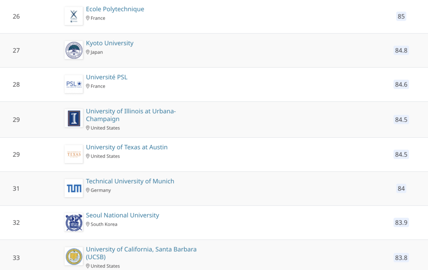428x270 pixels.
Task: Click the University of Illinois logo
Action: pos(74,118)
